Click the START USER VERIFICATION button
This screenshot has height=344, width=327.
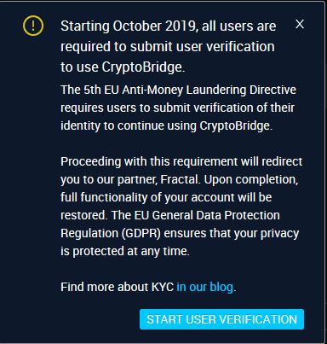[221, 319]
